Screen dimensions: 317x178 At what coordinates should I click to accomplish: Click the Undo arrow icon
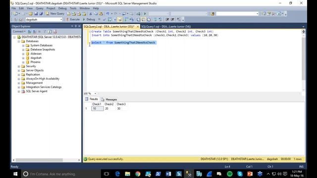(108, 14)
